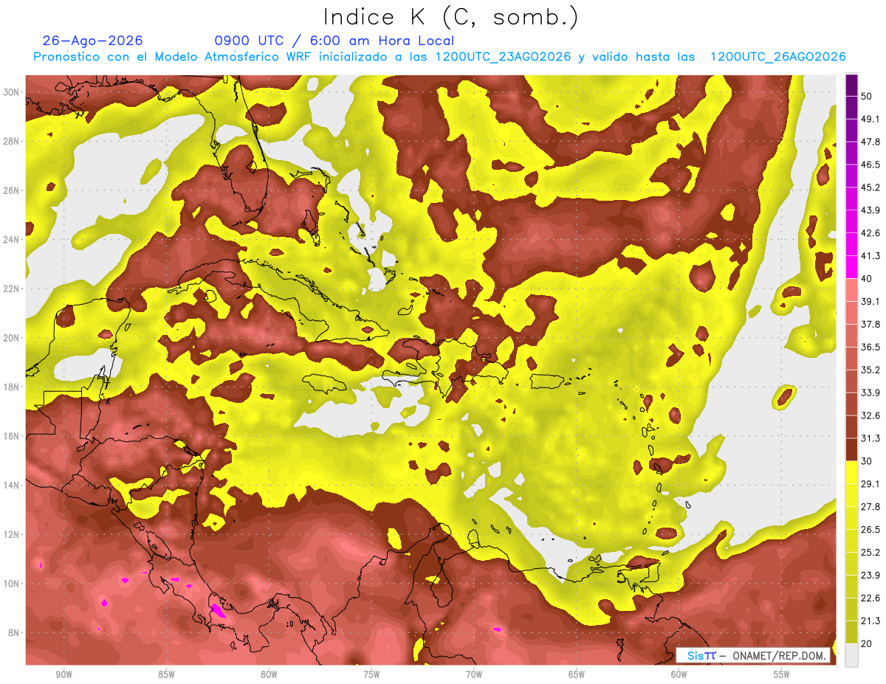Click colorbar value 21.3

870,621
